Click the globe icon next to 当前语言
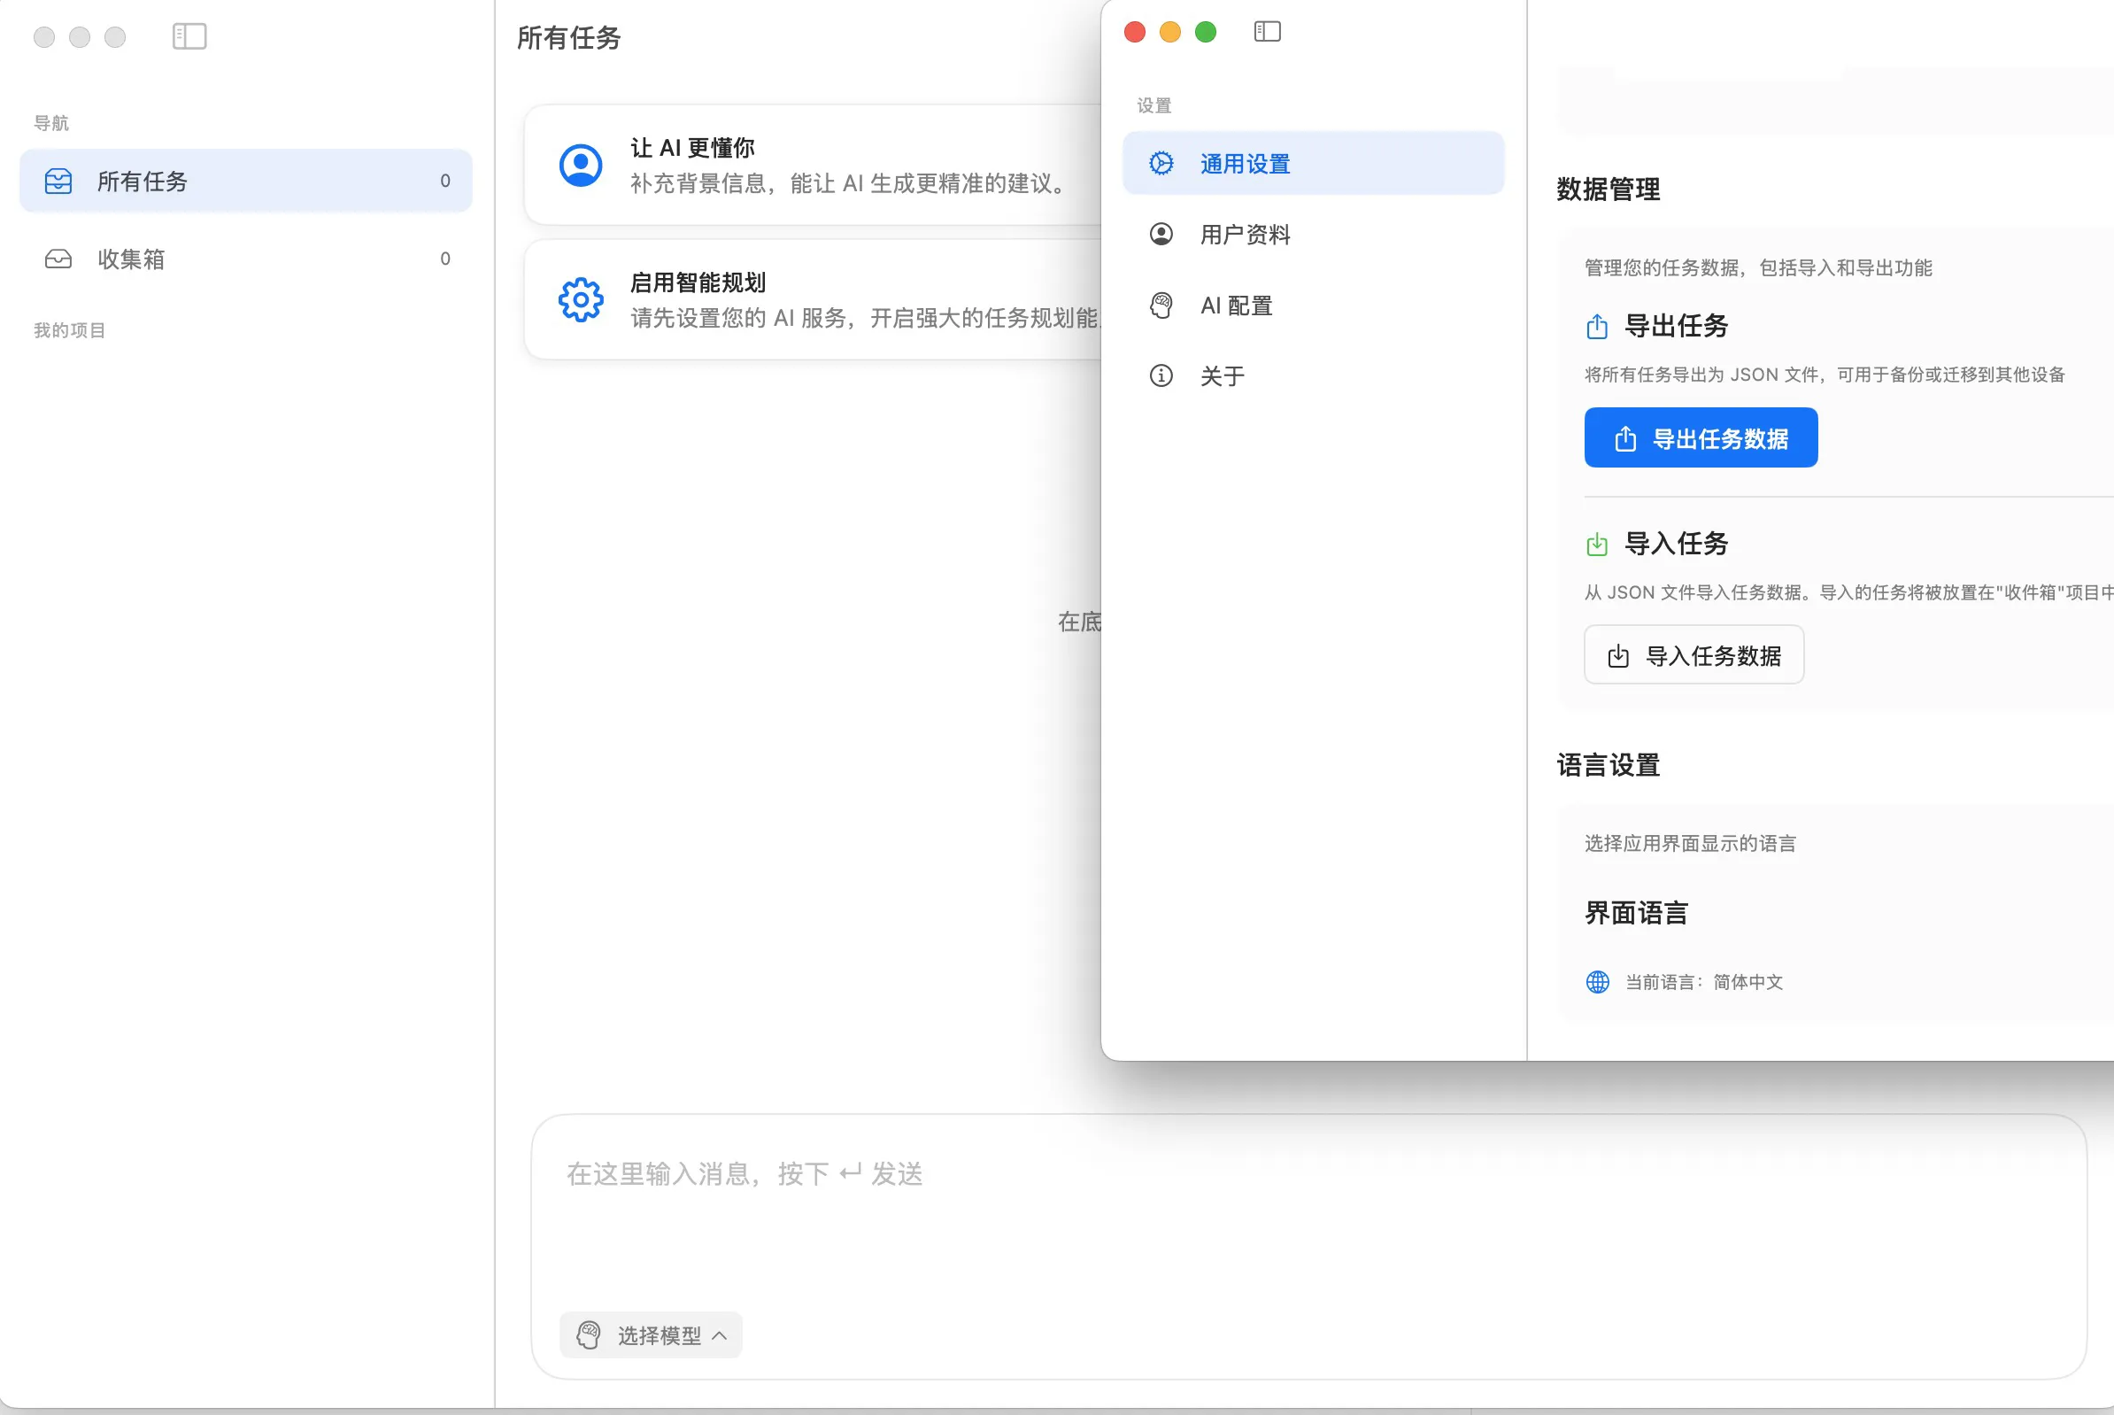The image size is (2114, 1415). click(1597, 982)
